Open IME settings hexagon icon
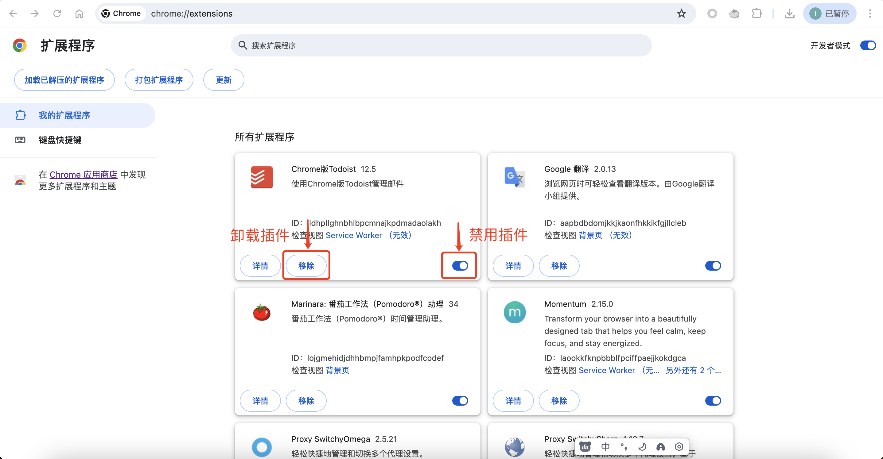The height and width of the screenshot is (459, 883). [679, 447]
